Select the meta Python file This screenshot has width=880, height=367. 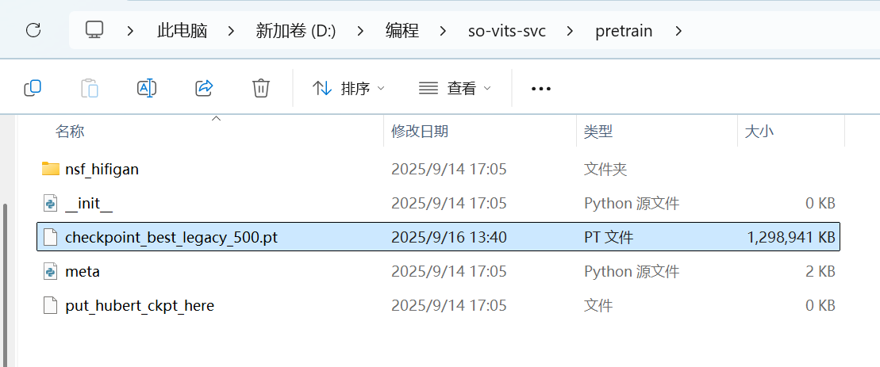[83, 271]
